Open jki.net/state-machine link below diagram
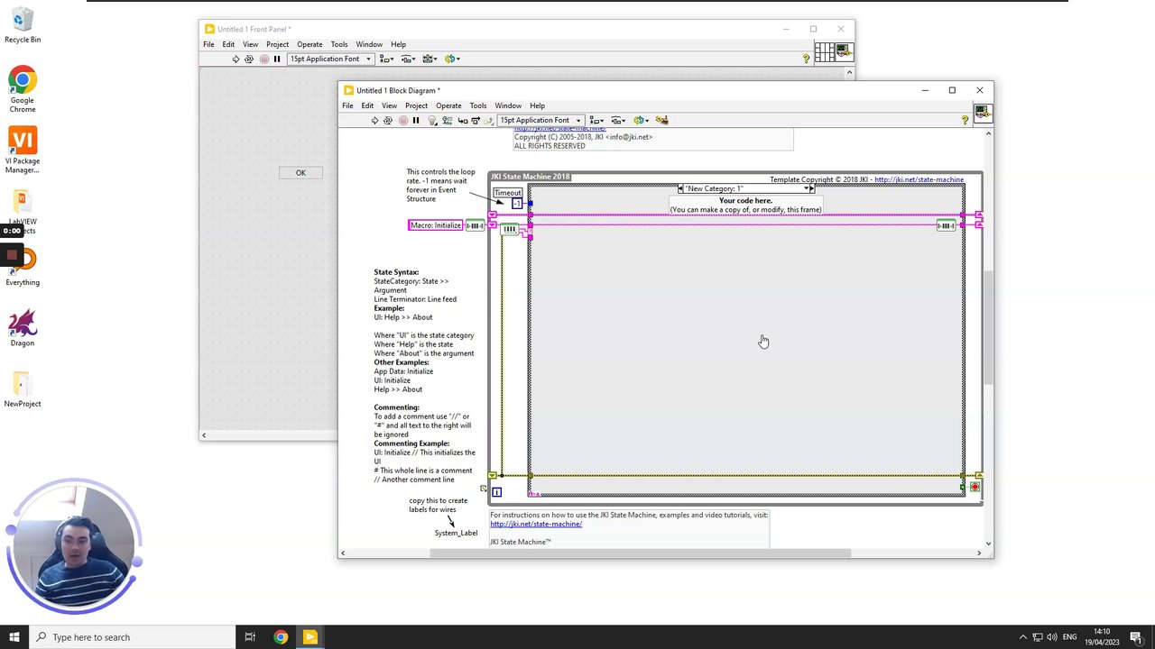 tap(536, 524)
